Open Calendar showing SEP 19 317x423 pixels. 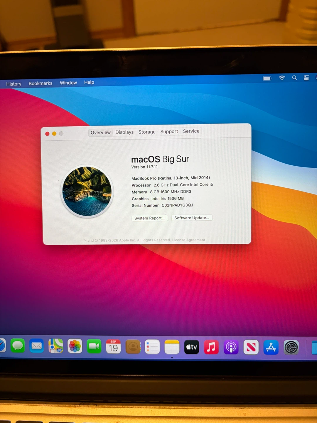(113, 347)
